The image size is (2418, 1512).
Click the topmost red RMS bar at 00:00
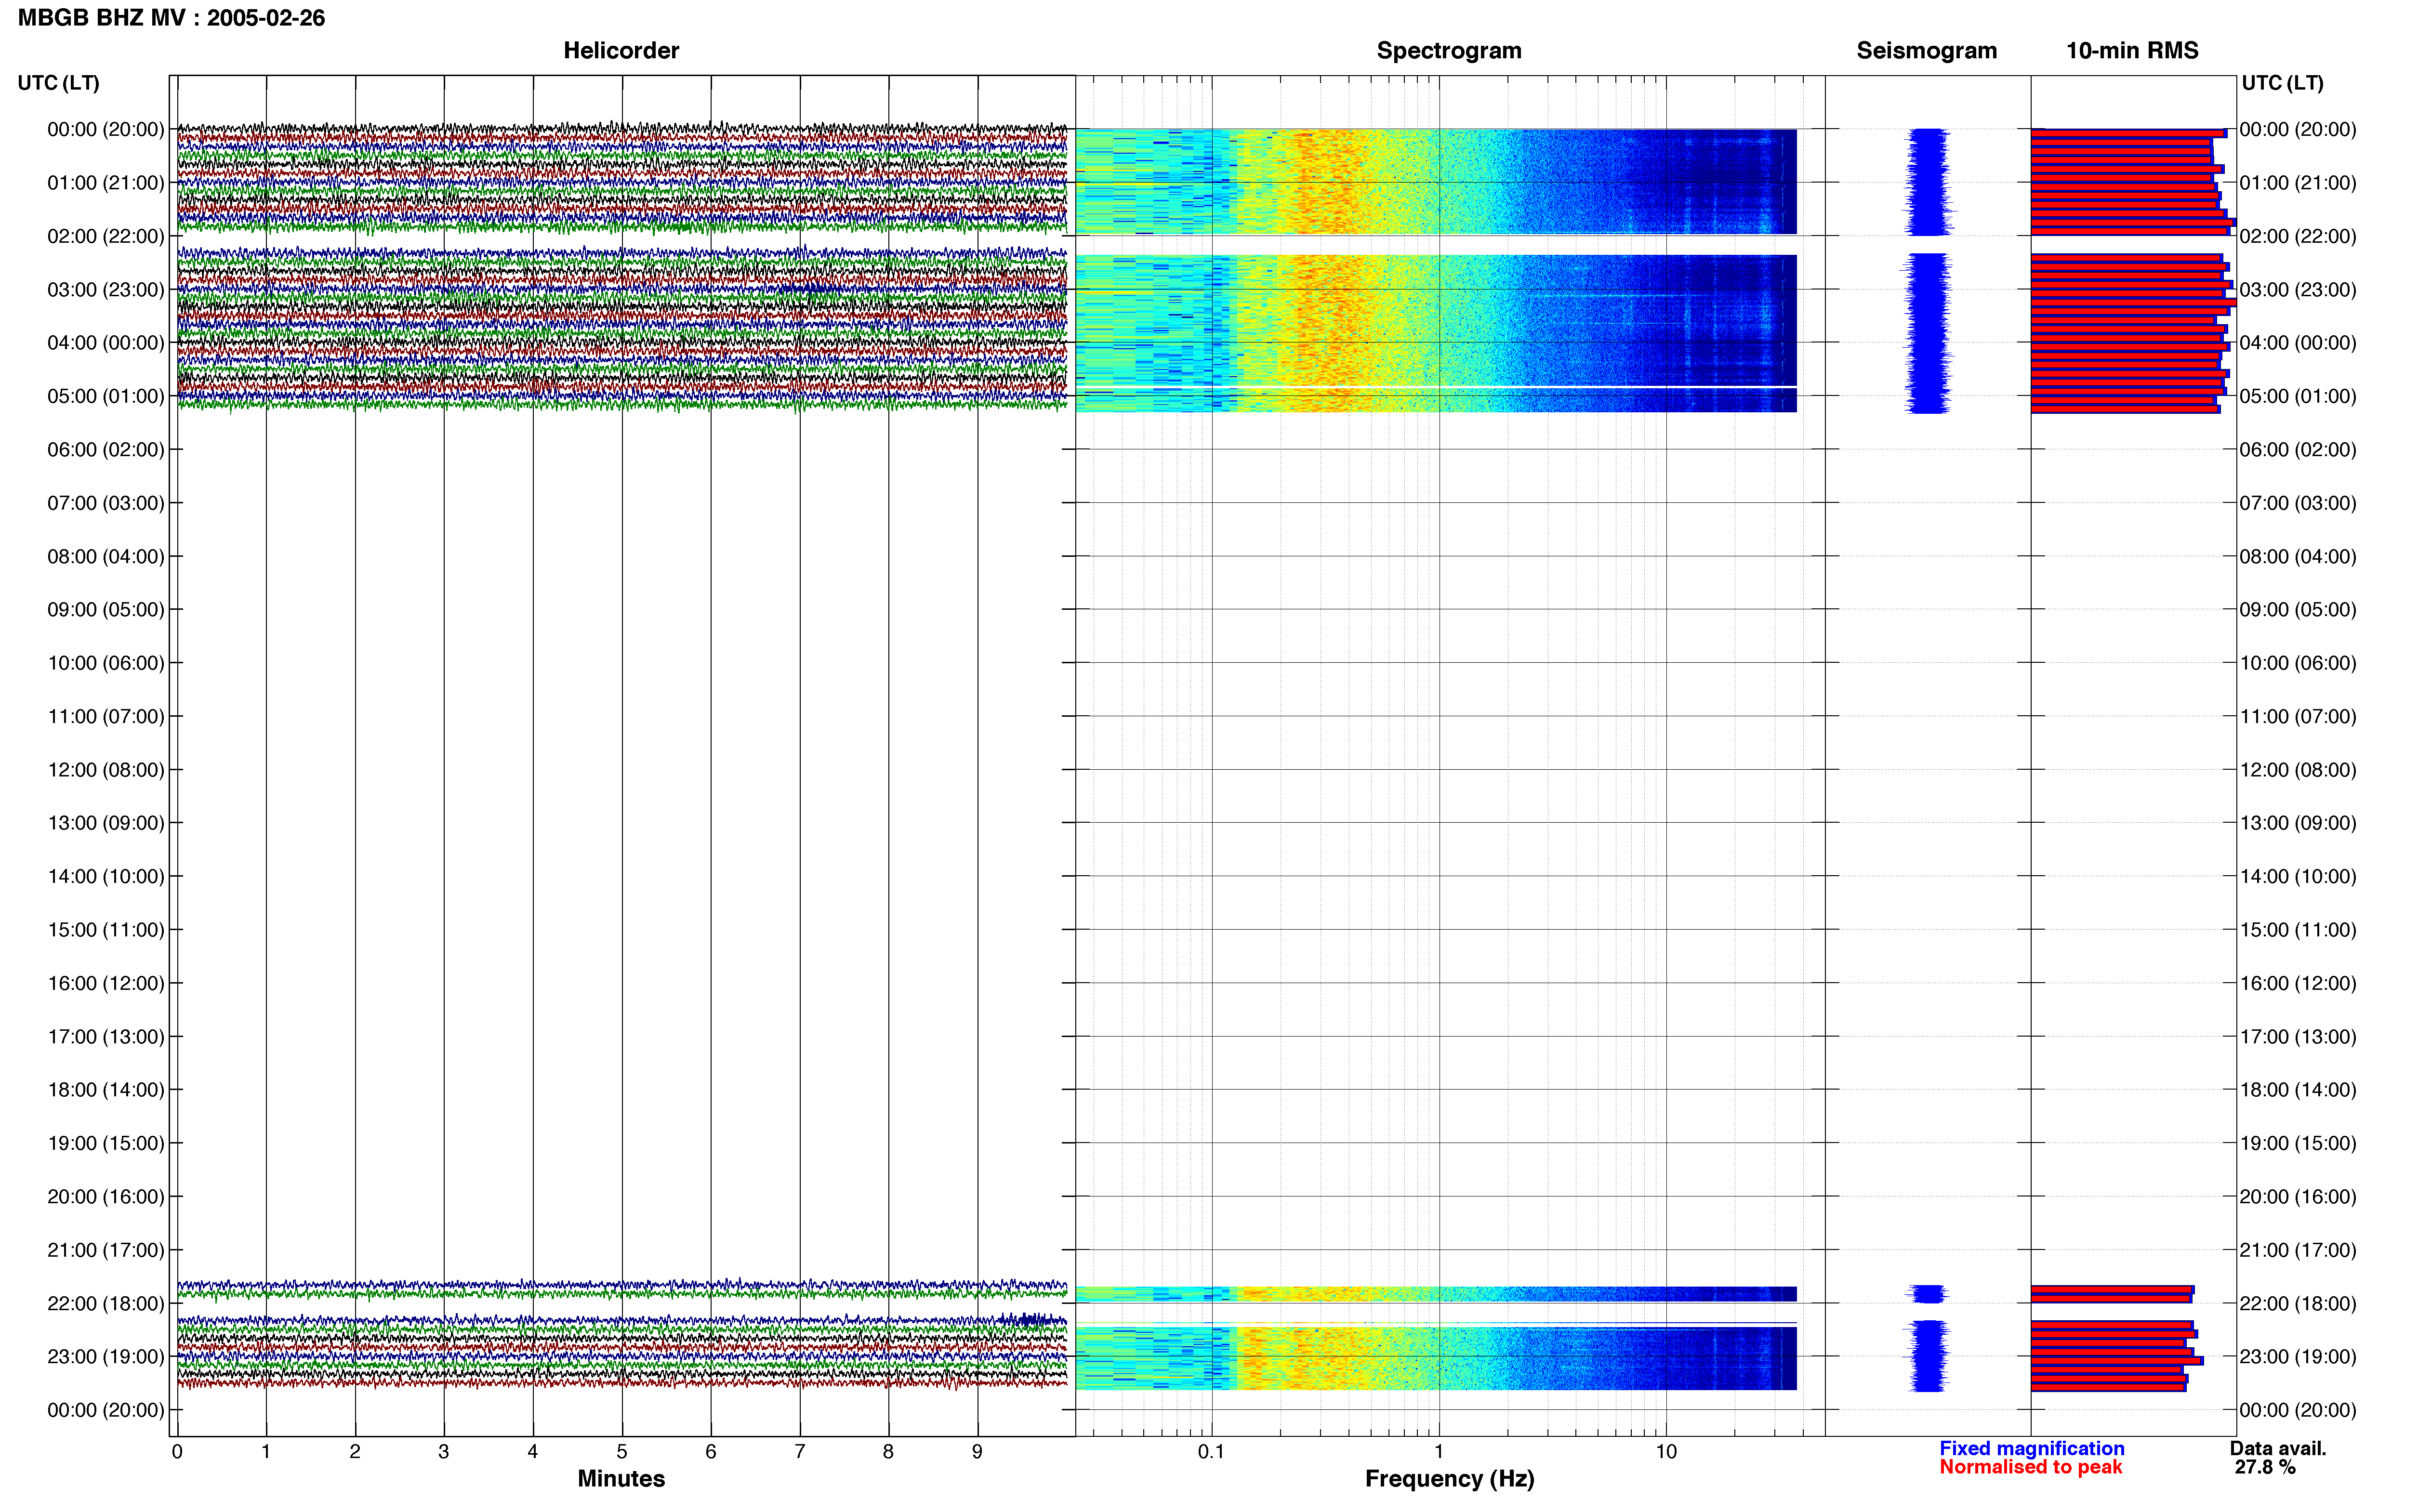pyautogui.click(x=2129, y=133)
